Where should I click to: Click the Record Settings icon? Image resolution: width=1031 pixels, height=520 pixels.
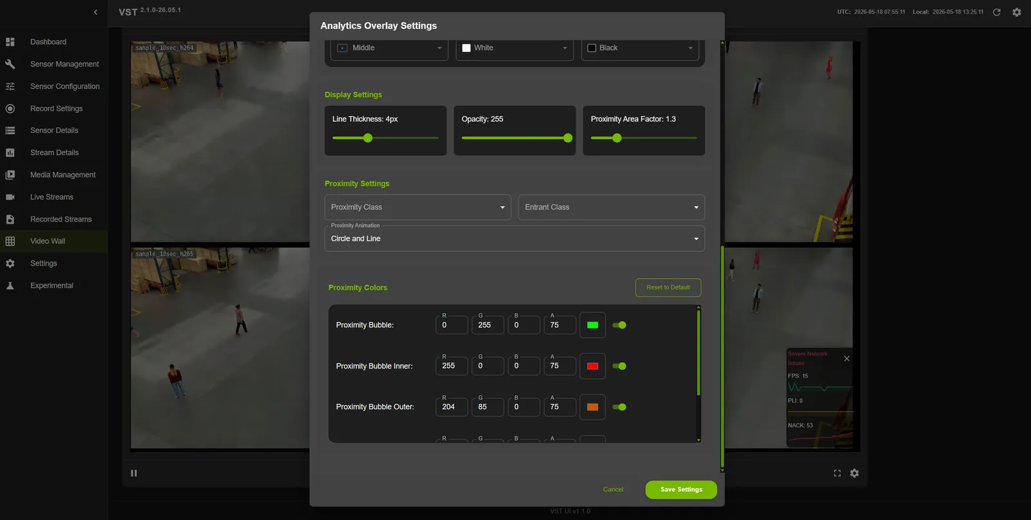click(x=10, y=108)
